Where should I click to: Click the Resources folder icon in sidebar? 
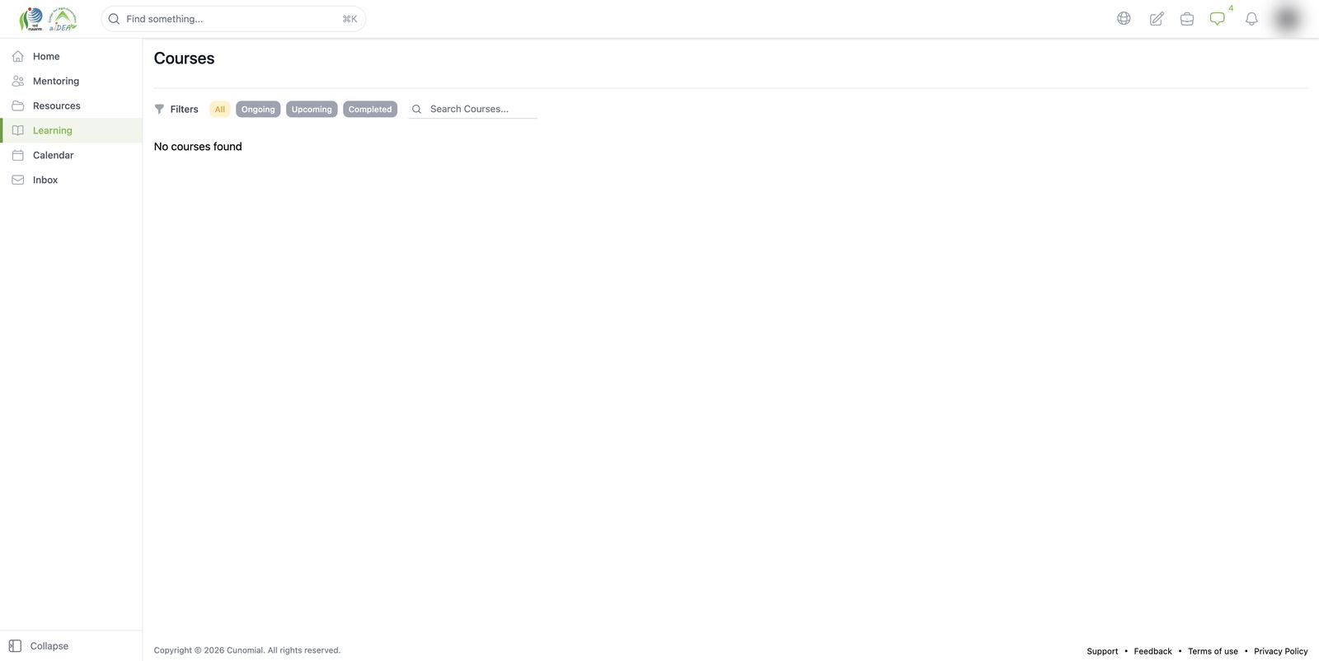17,105
